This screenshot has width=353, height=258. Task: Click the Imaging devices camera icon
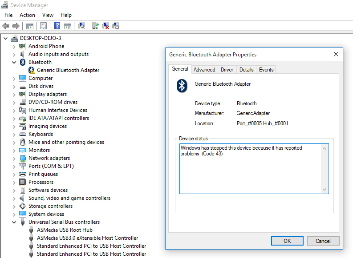(23, 126)
